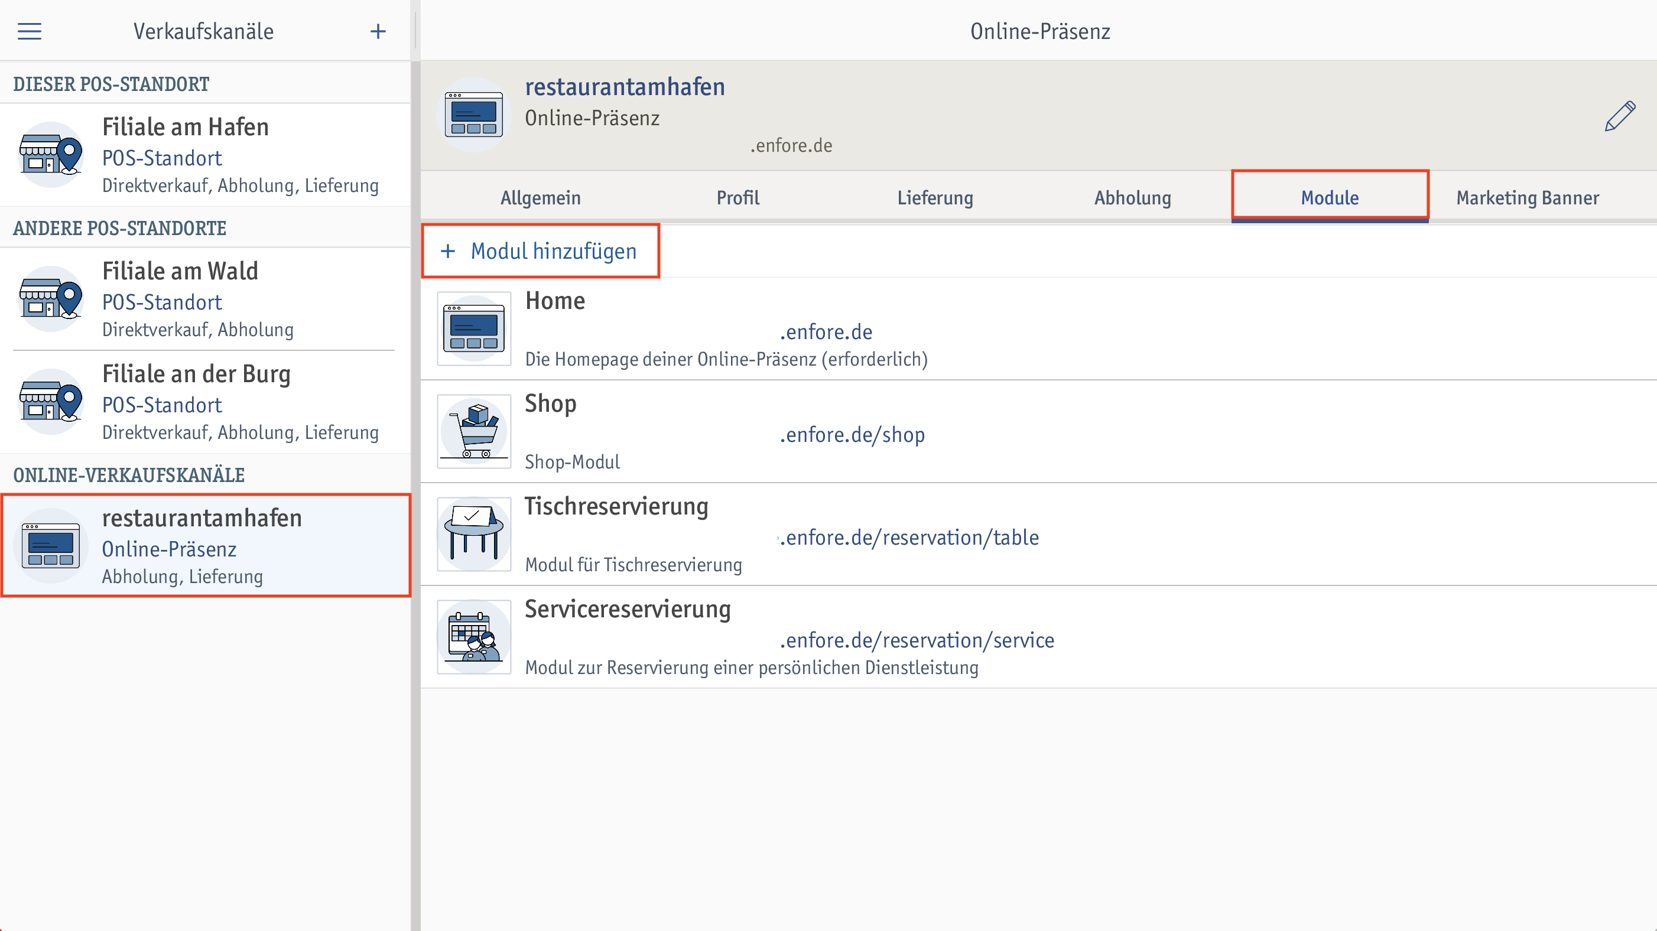1657x931 pixels.
Task: Click the Shop module cart icon
Action: [x=474, y=431]
